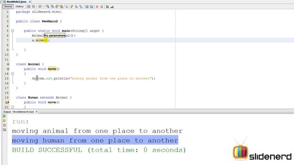
Task: Jump to the last edit location icon
Action: click(x=28, y=6)
